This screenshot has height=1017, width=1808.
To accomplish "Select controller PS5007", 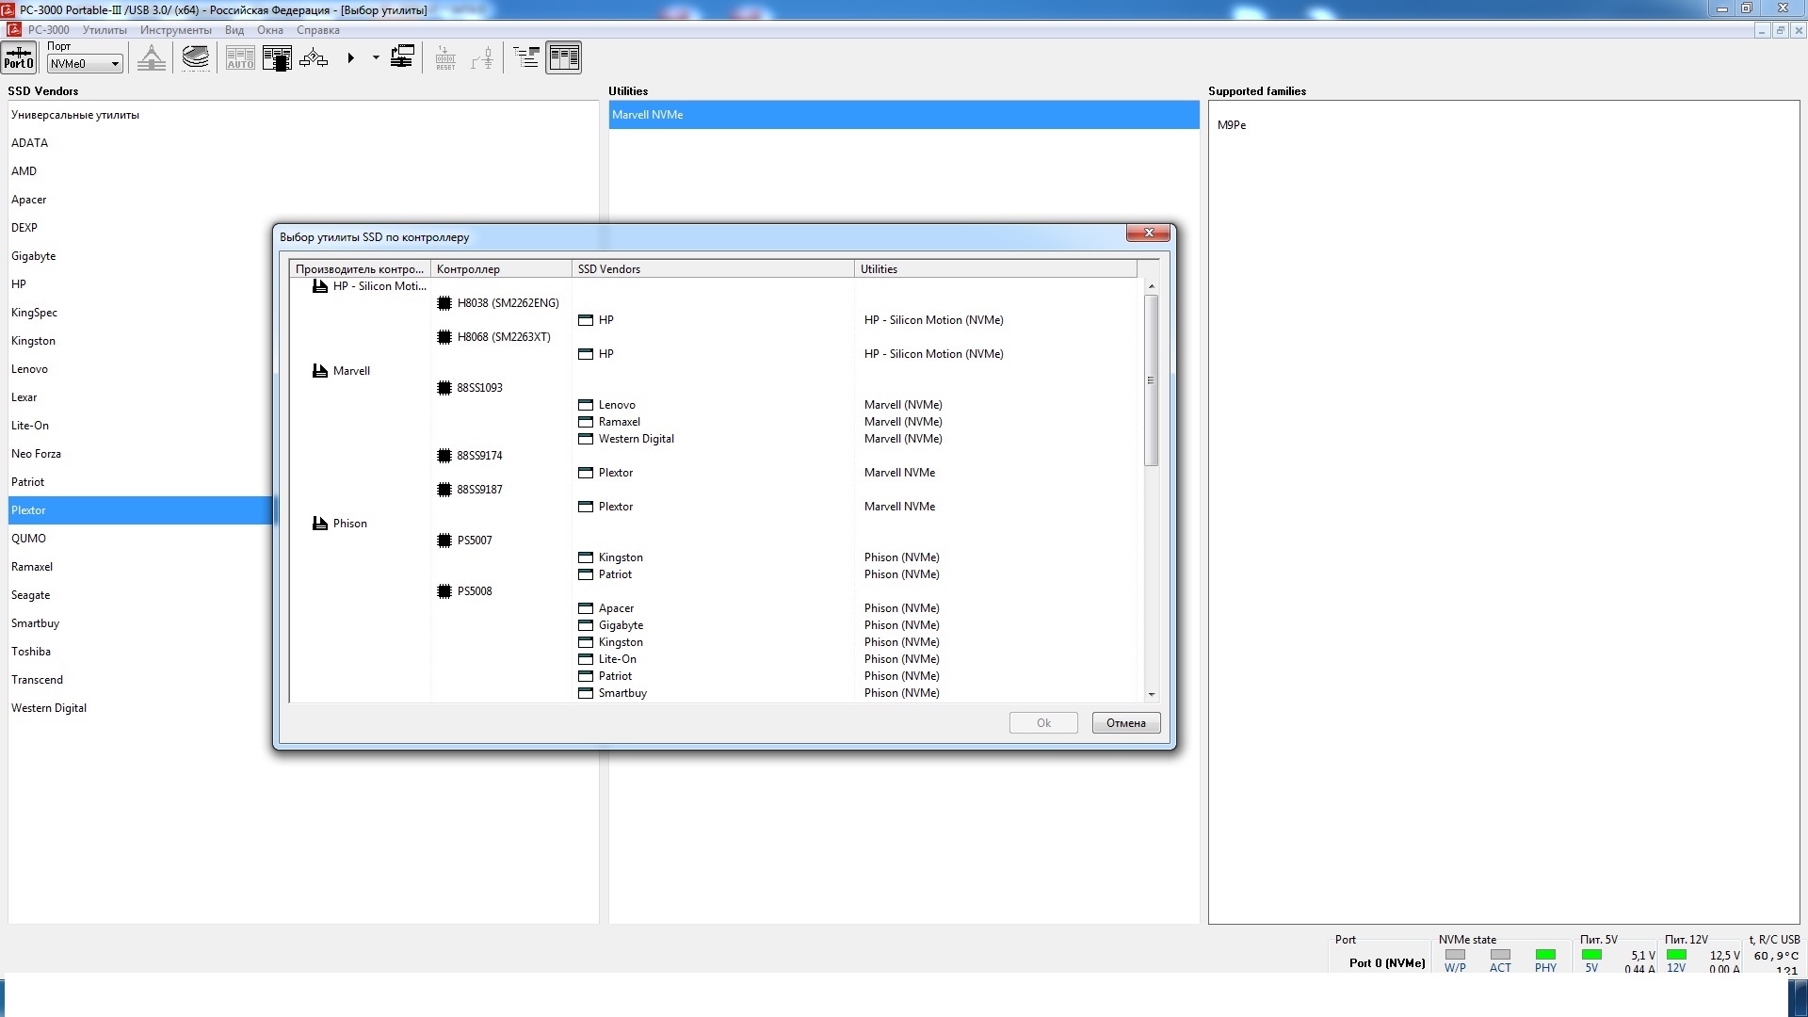I will (475, 541).
